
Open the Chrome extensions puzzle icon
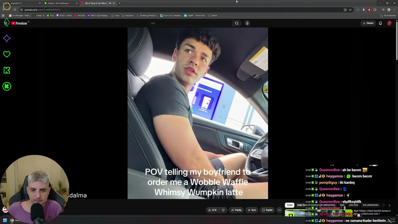(375, 10)
